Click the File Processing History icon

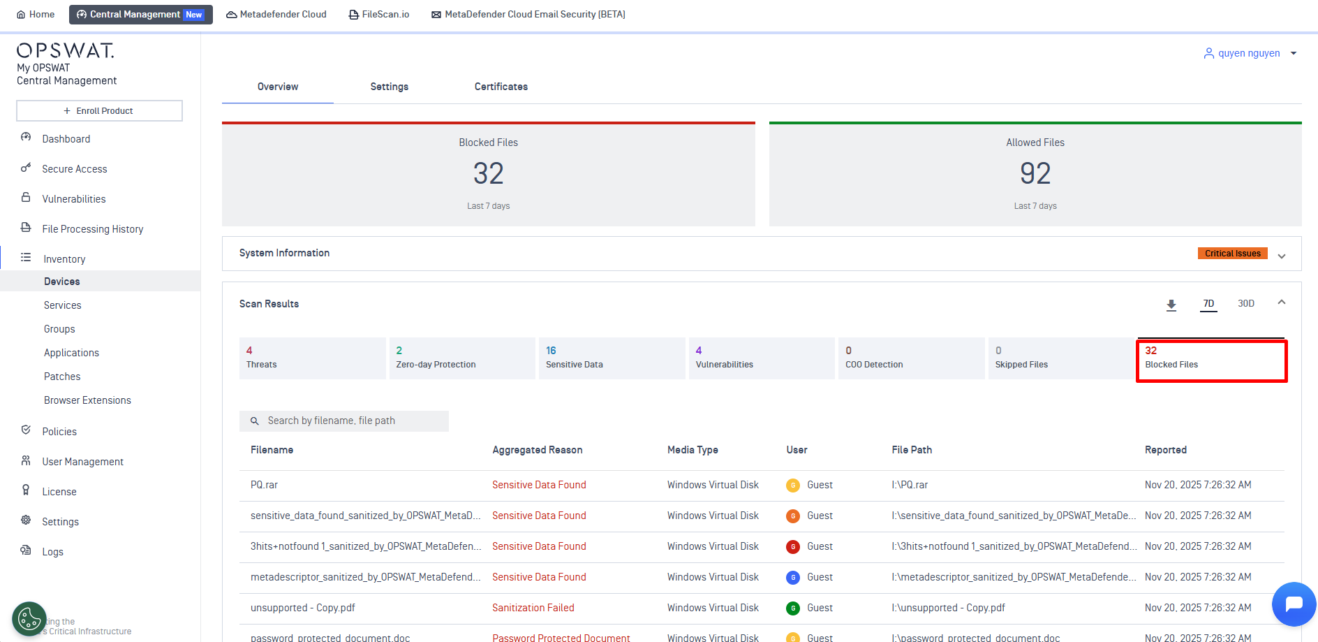(x=26, y=228)
